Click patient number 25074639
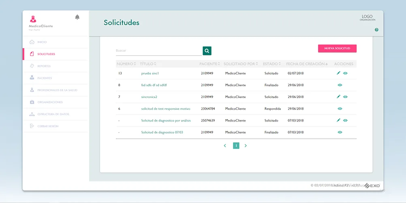Image resolution: width=406 pixels, height=203 pixels. [208, 120]
